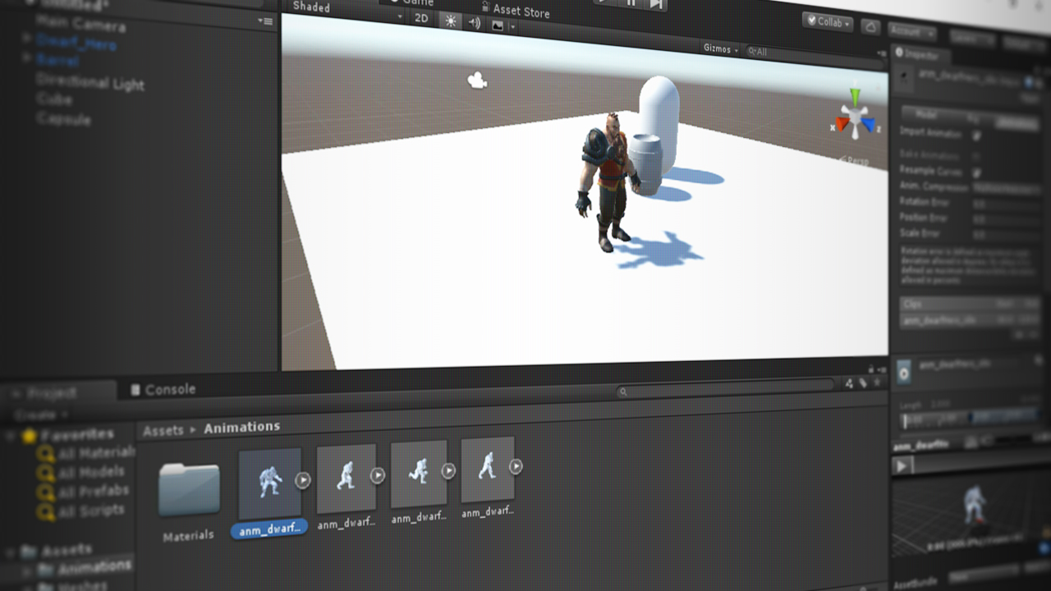Select Directional Light in the hierarchy

pos(90,82)
